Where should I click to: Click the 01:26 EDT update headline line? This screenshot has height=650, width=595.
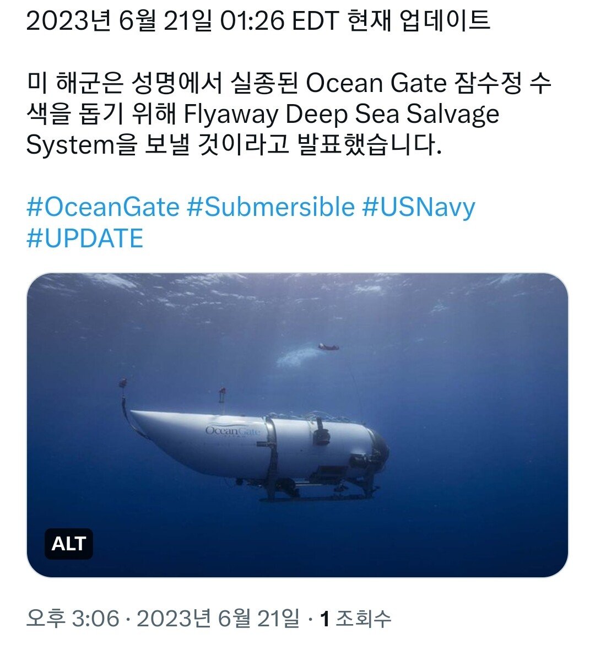pyautogui.click(x=258, y=20)
